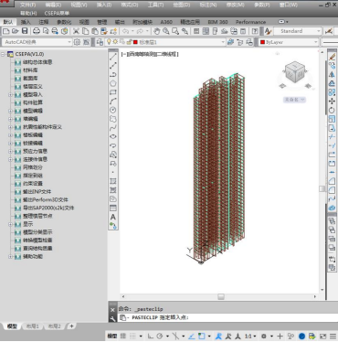This screenshot has width=338, height=342.
Task: Select the Circle draw tool
Action: (x=113, y=110)
